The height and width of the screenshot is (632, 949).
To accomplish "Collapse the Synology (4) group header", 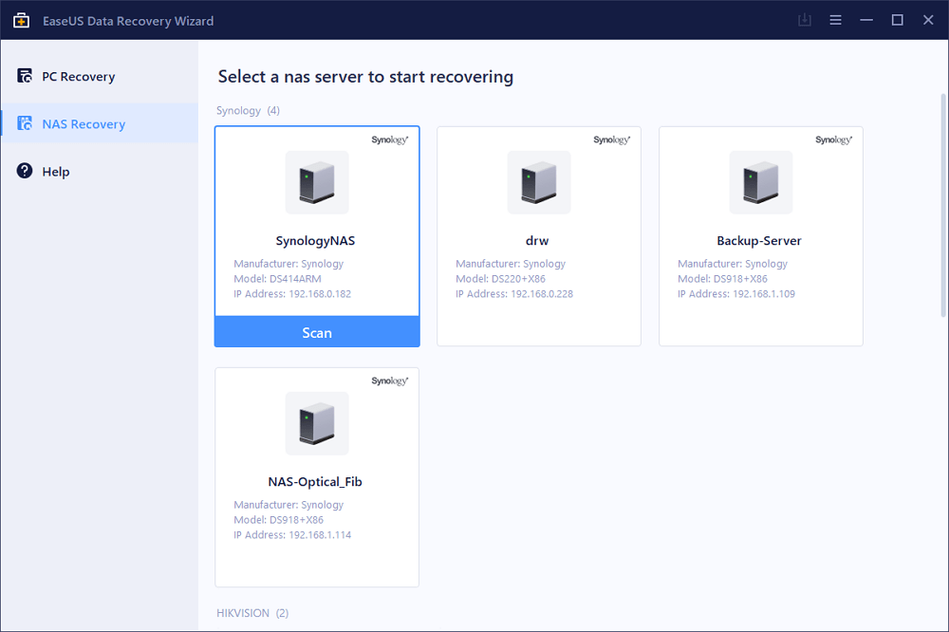I will pyautogui.click(x=248, y=111).
